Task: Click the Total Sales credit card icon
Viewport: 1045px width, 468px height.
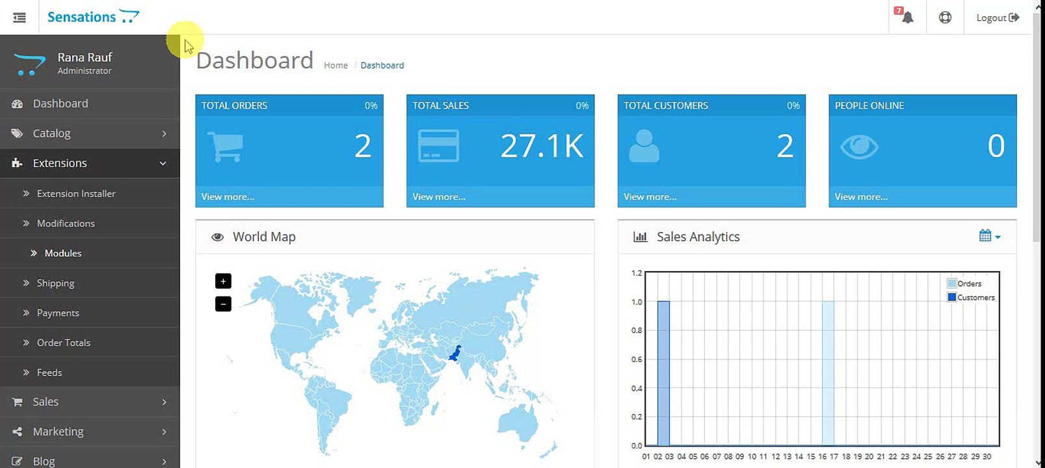Action: coord(438,146)
